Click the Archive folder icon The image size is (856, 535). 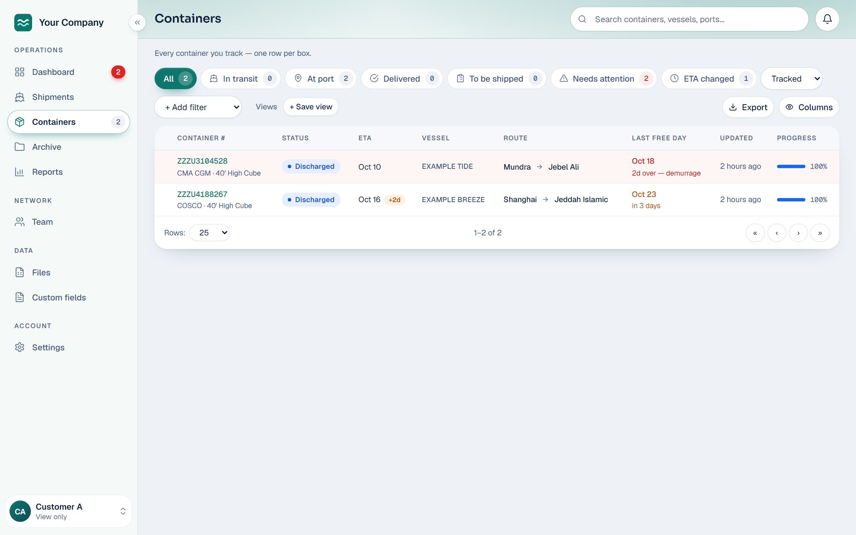click(19, 147)
